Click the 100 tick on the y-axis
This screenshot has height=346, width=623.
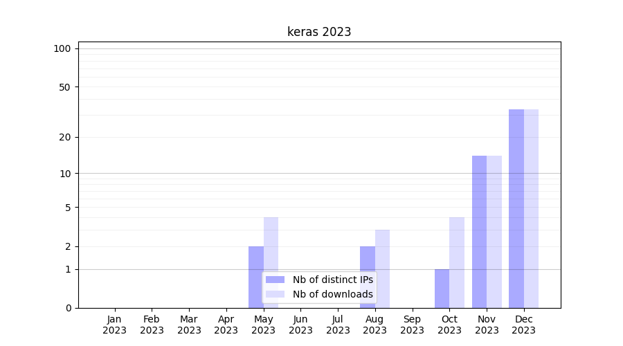click(x=62, y=48)
